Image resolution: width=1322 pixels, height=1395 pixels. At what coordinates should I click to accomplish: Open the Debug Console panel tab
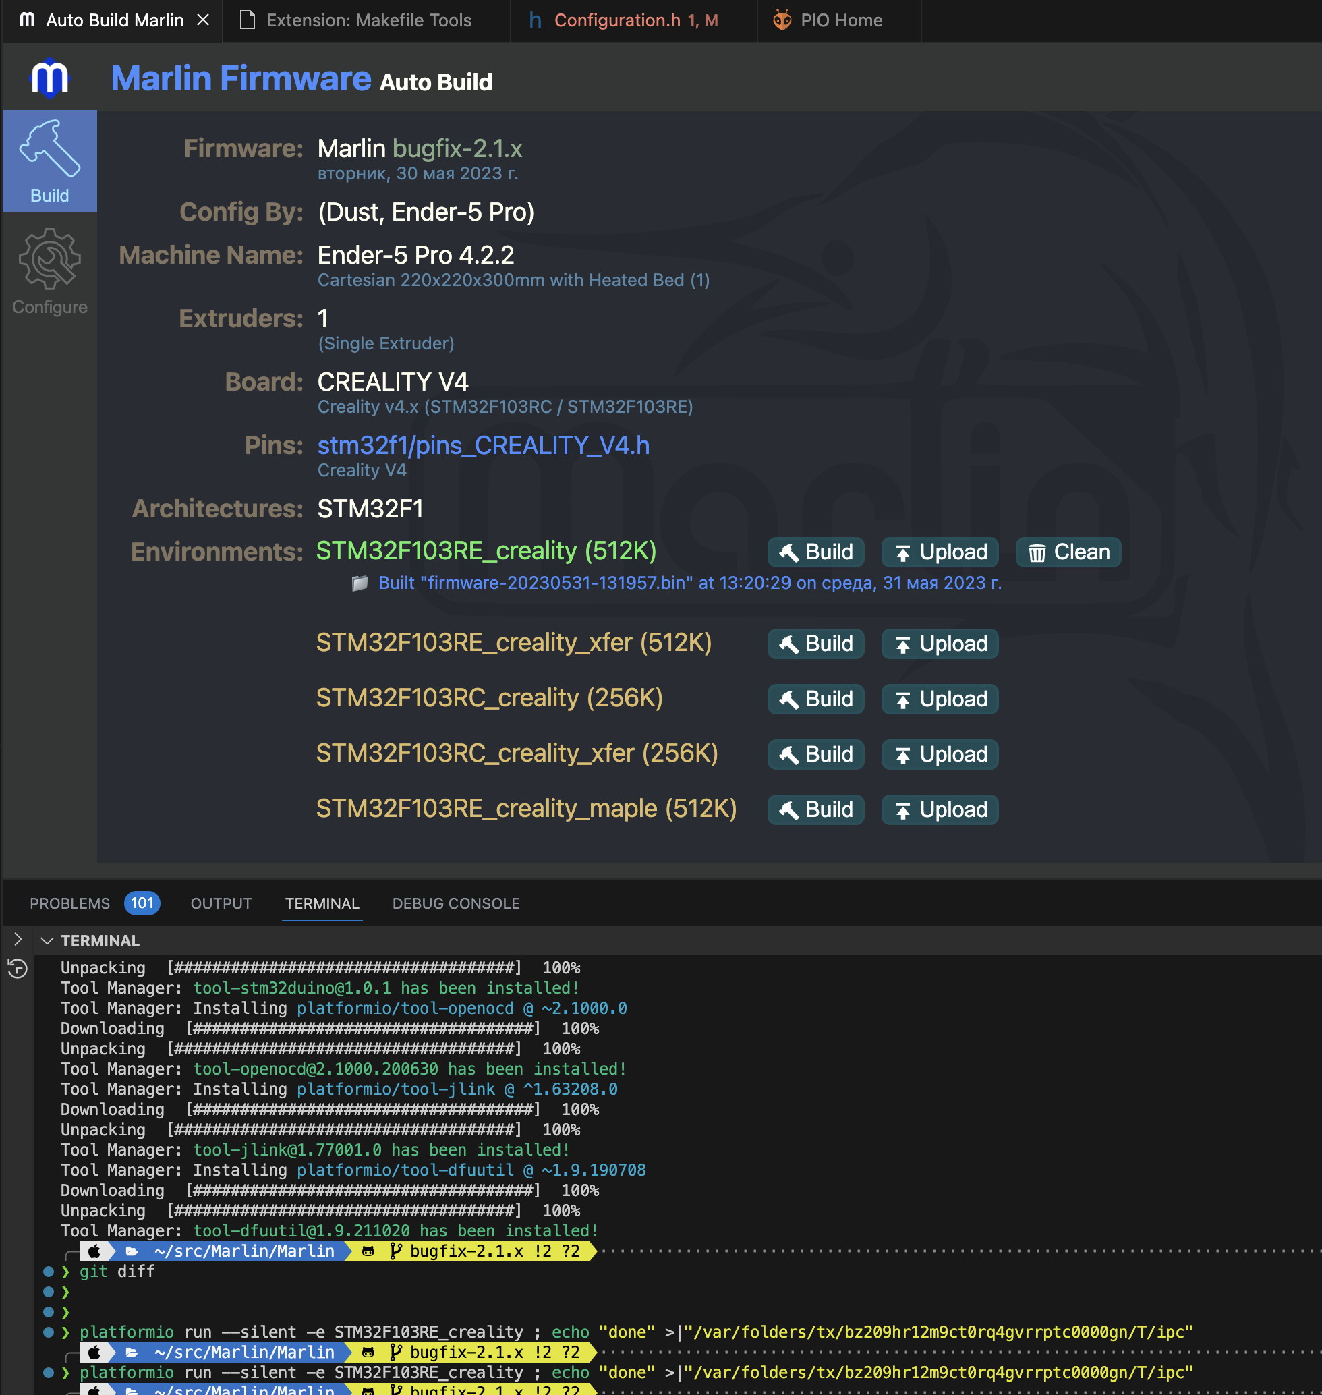point(456,903)
